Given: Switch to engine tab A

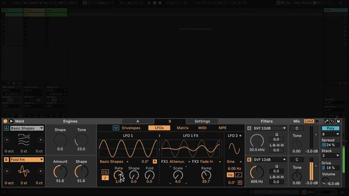Looking at the screenshot, I should [x=138, y=121].
